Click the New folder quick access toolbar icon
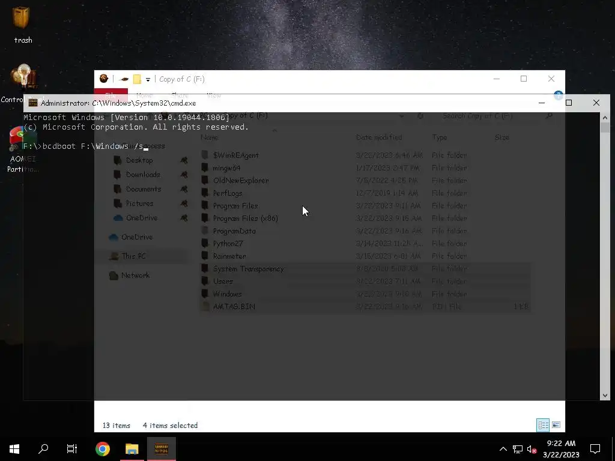This screenshot has width=615, height=461. coord(137,79)
